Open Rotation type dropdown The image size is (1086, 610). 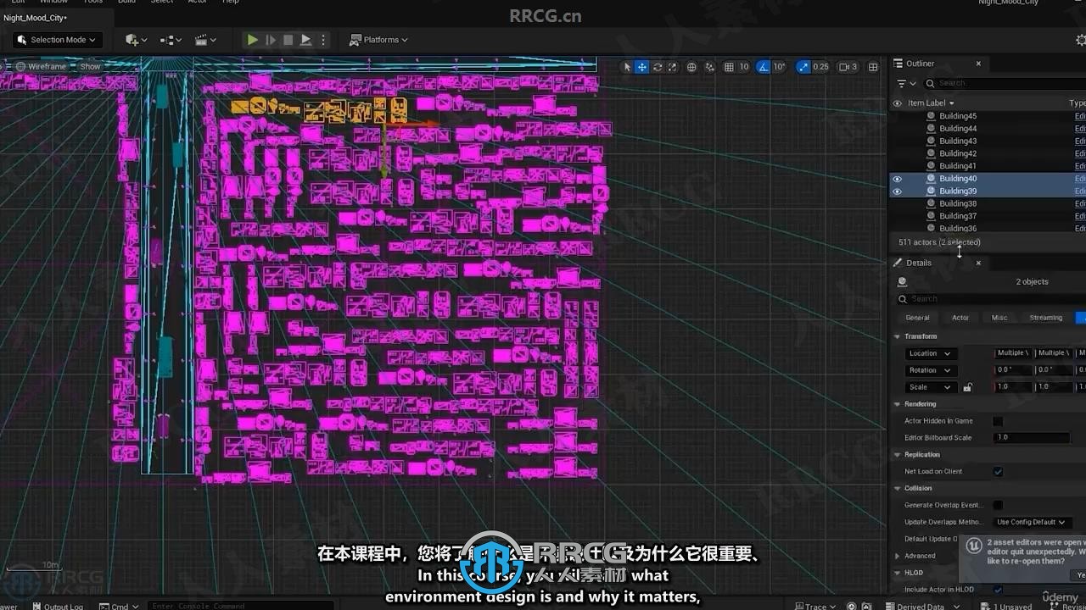click(930, 370)
